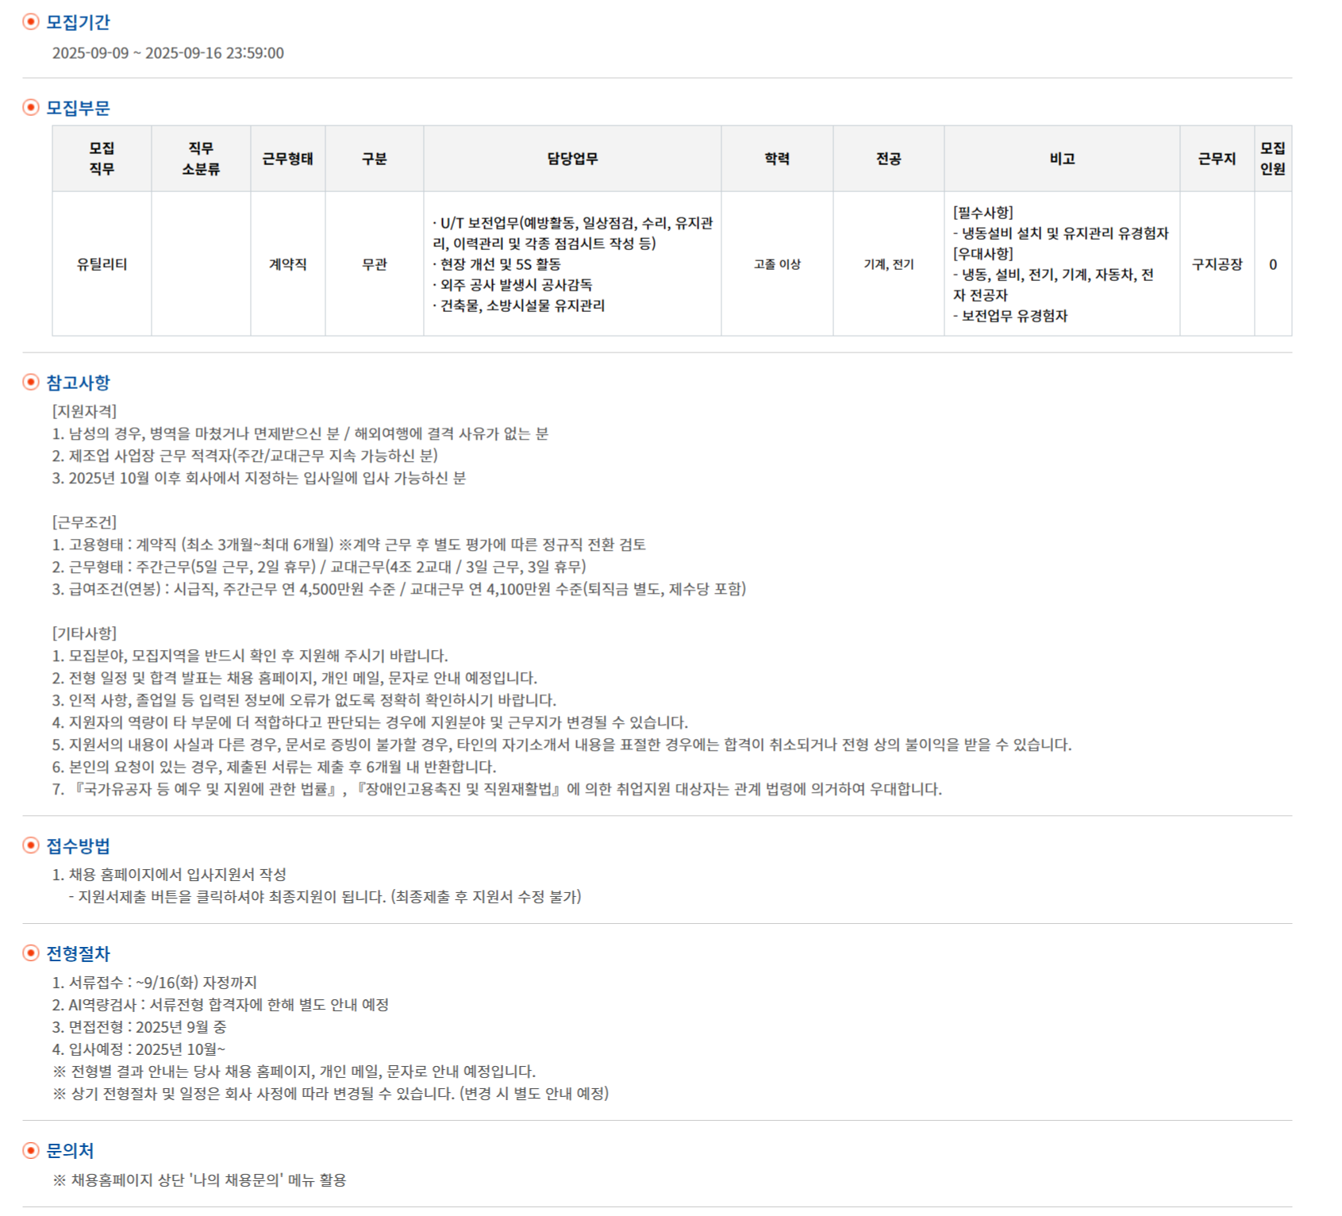Click the bullet icon beside 문의처

click(x=31, y=1150)
